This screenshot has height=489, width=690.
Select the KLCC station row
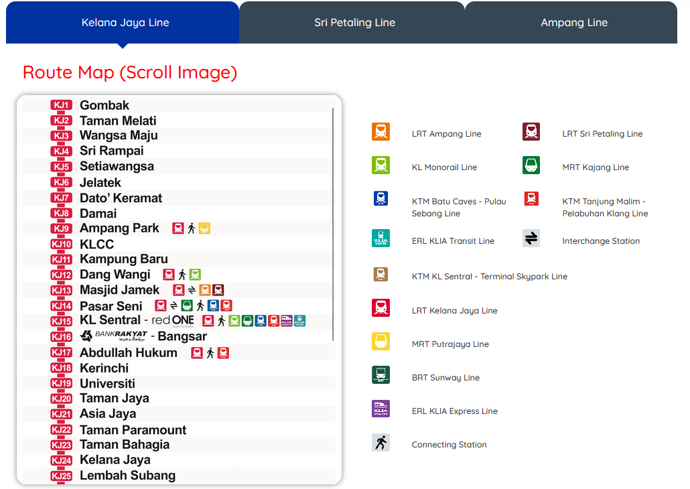[179, 244]
